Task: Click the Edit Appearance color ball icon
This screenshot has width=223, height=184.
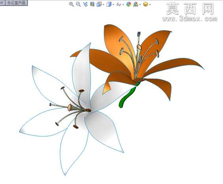Action: click(129, 4)
